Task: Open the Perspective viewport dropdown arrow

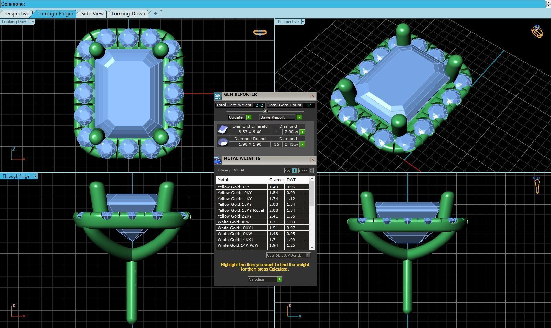Action: [303, 22]
